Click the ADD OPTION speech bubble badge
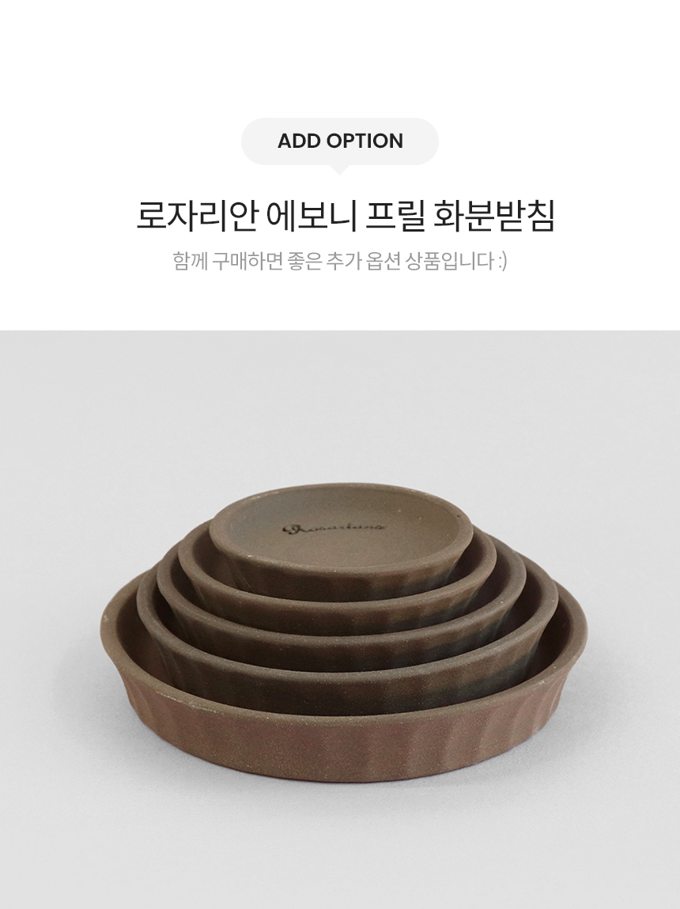The image size is (680, 909). 340,141
